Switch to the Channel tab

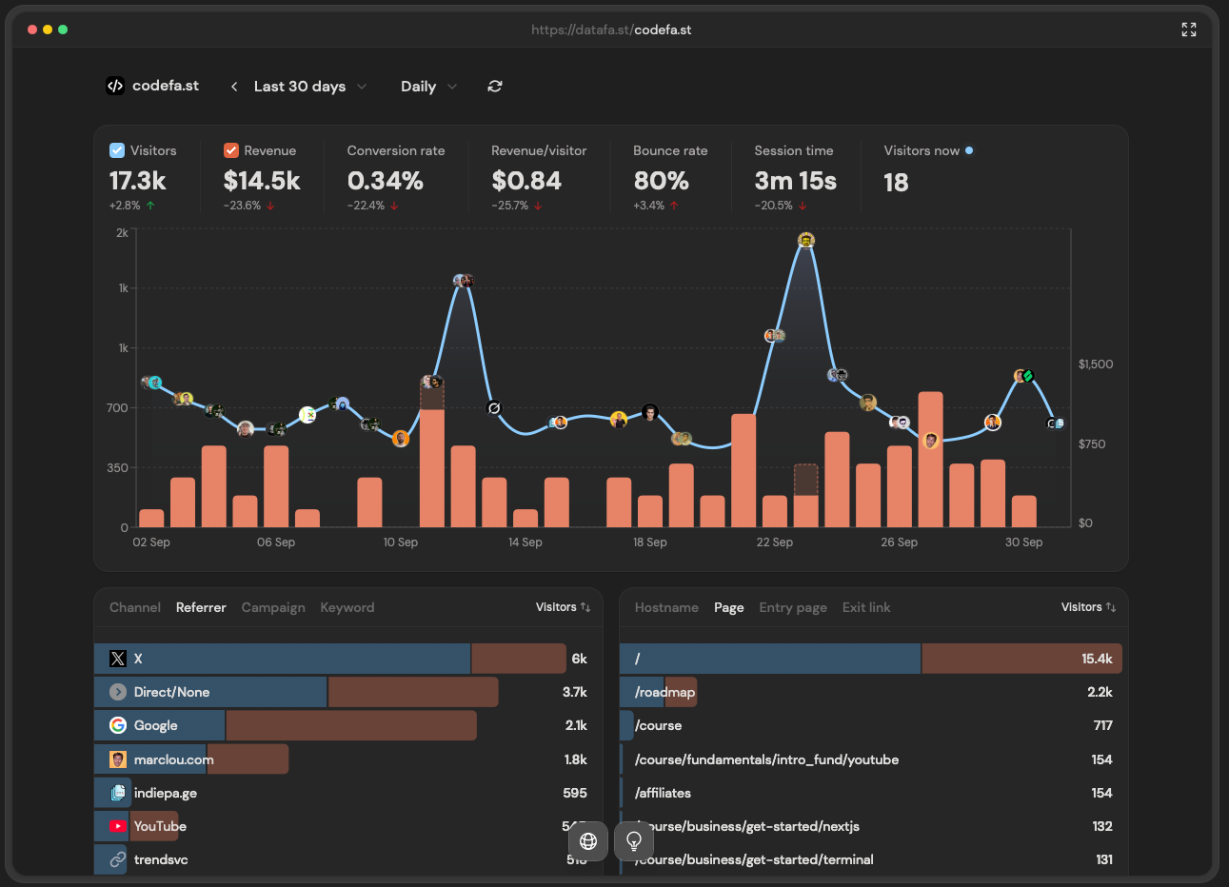point(135,607)
